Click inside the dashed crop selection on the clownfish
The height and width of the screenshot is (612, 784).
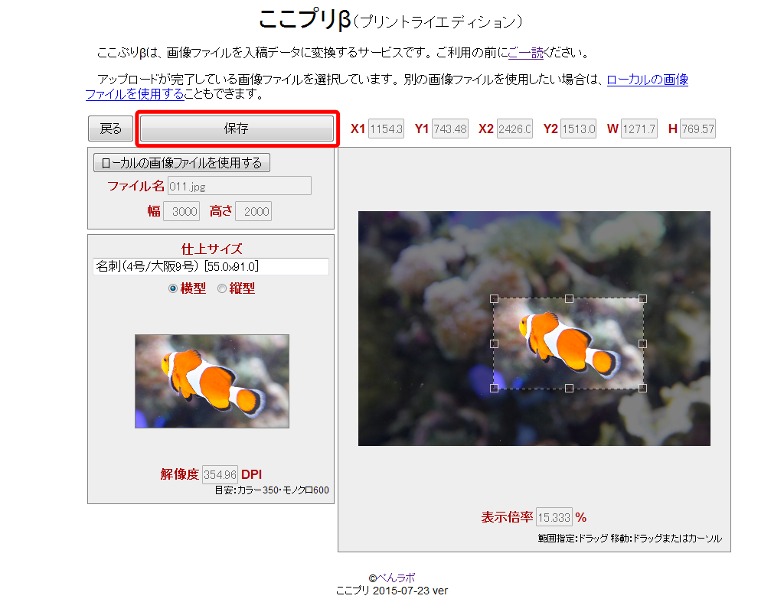coord(569,343)
